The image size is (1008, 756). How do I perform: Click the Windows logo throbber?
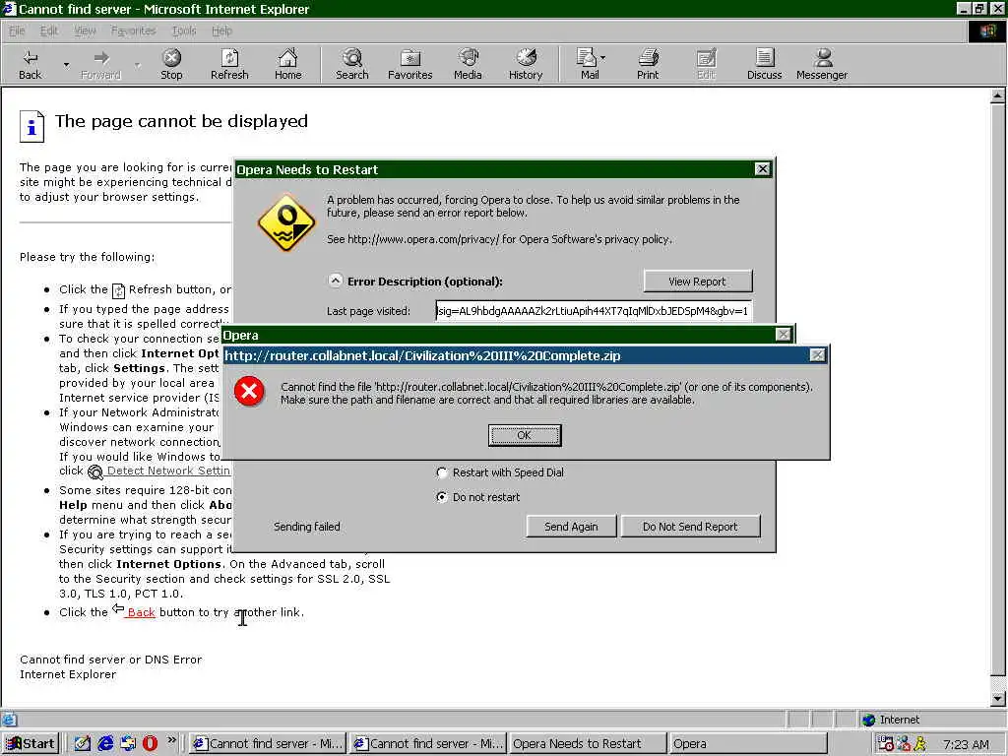[x=987, y=31]
